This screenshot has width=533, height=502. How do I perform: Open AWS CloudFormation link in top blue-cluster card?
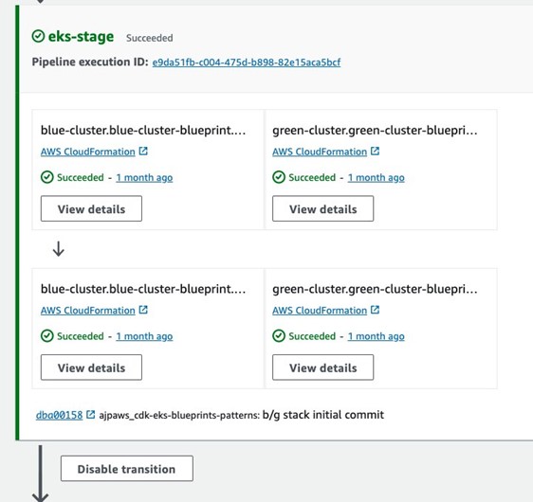[x=87, y=152]
